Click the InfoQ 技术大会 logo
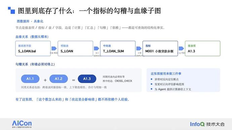The width and height of the screenshot is (232, 130). pos(207,124)
